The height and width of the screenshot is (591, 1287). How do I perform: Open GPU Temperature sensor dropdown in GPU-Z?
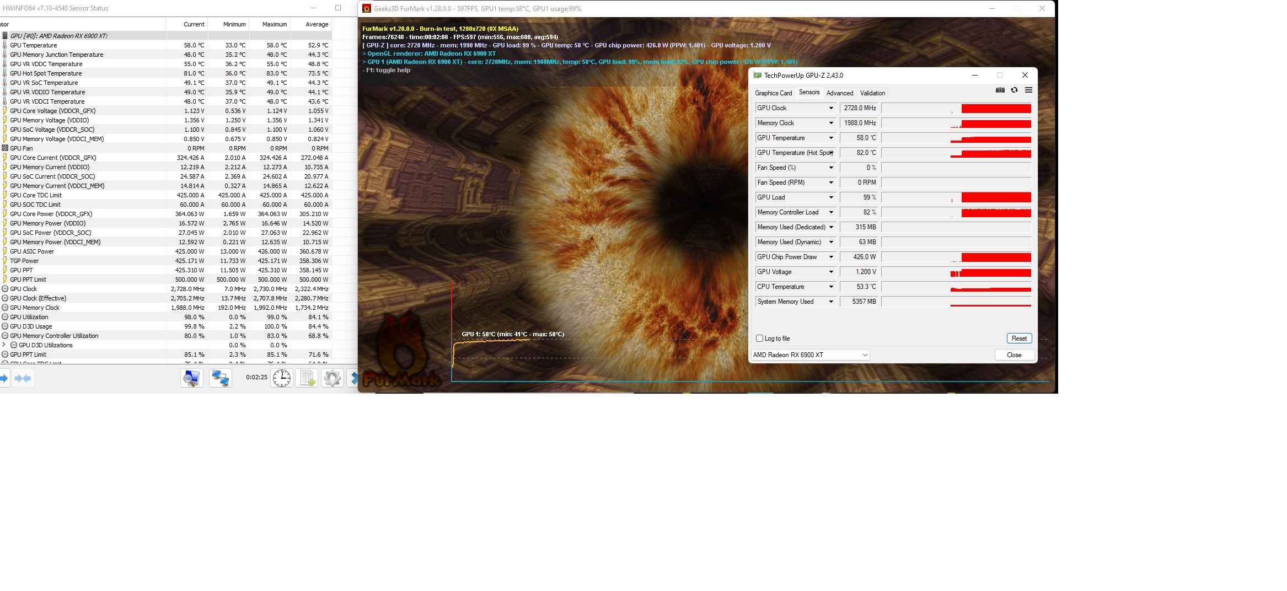831,138
